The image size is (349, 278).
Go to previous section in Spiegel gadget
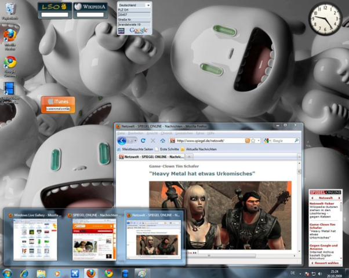tap(312, 197)
